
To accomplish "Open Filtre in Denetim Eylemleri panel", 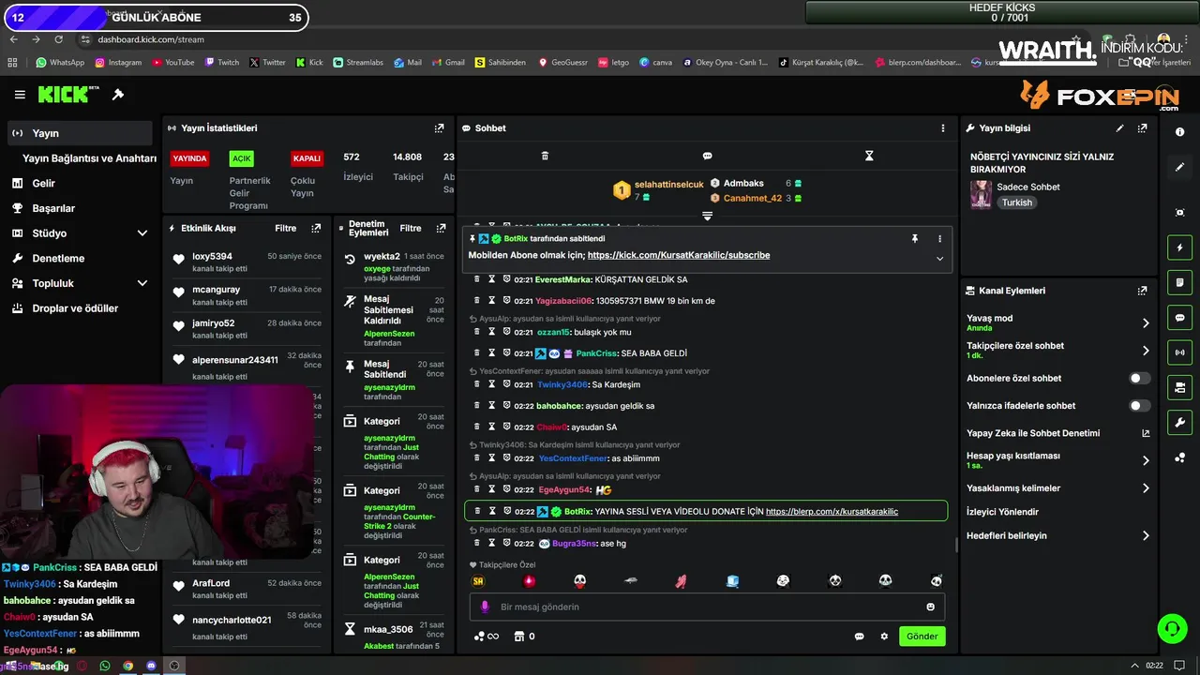I will (x=411, y=228).
